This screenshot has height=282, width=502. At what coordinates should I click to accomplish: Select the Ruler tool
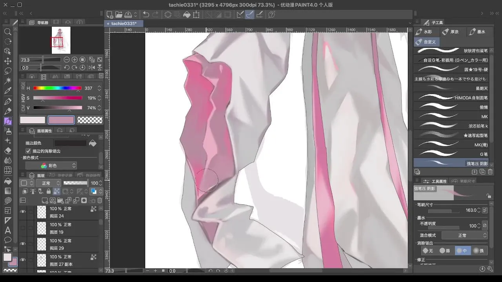click(x=7, y=220)
